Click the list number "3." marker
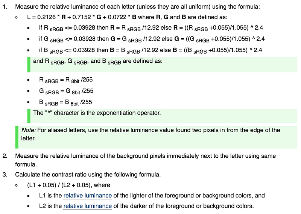 pos(5,175)
